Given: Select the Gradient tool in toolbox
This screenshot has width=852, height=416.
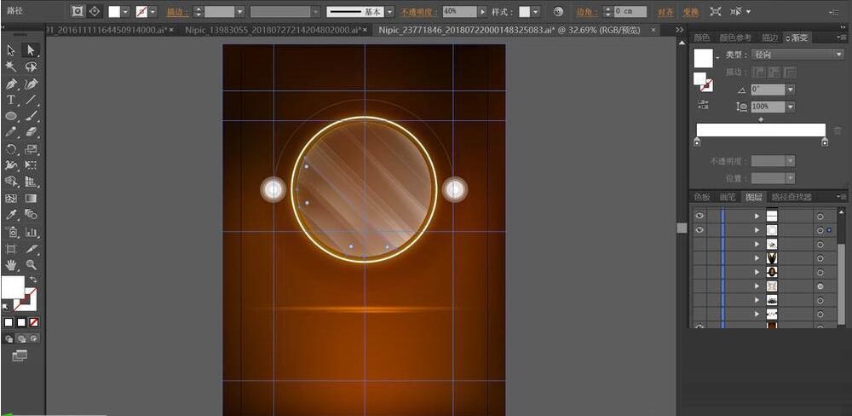Looking at the screenshot, I should tap(31, 199).
